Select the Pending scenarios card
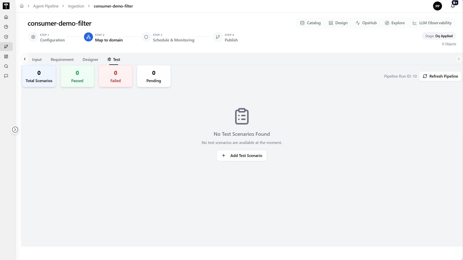The image size is (463, 260). [154, 76]
